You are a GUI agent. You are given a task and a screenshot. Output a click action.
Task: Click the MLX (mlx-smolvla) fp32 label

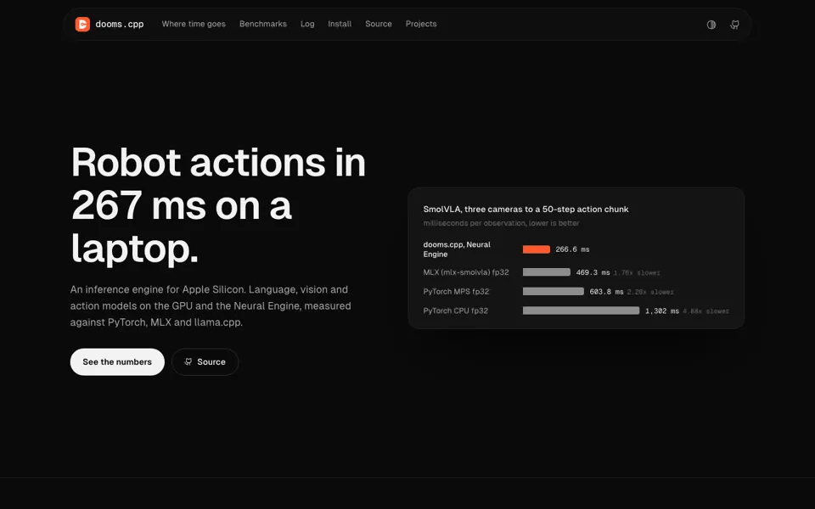coord(466,272)
